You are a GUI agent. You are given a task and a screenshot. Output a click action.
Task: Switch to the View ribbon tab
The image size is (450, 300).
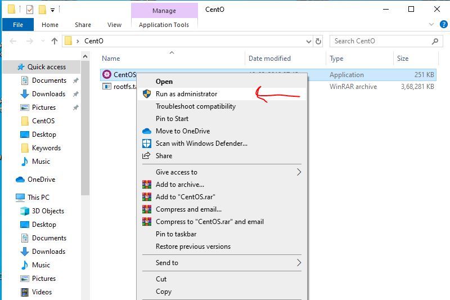(x=114, y=25)
